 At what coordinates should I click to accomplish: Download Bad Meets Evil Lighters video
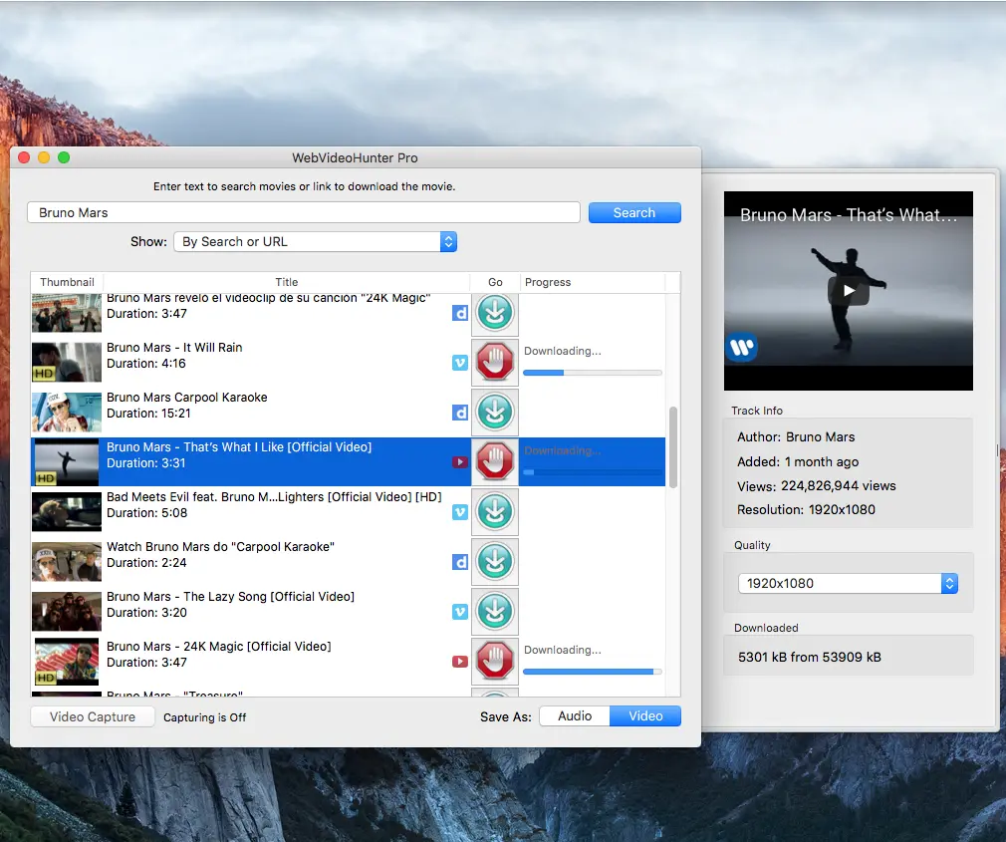(x=495, y=511)
